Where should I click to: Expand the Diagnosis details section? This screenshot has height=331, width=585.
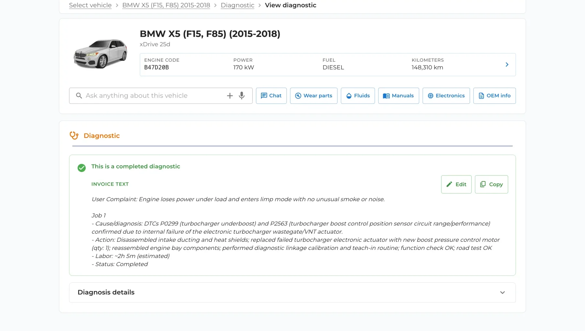pos(292,292)
